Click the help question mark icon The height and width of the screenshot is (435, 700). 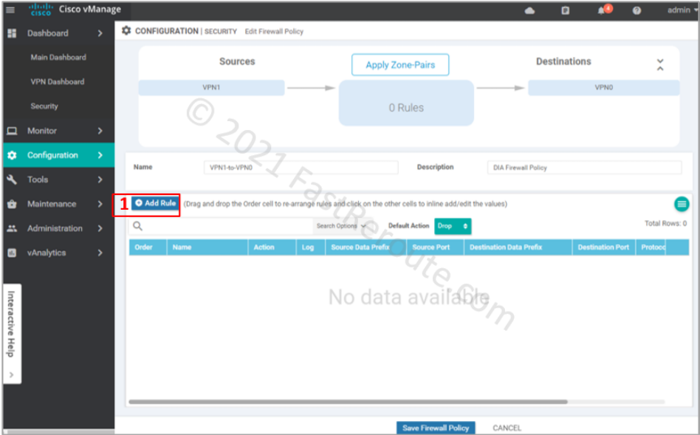pos(636,10)
